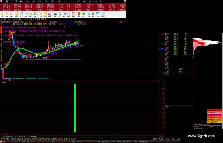Click the 复权 price adjustment icon
223x143 pixels.
pyautogui.click(x=64, y=15)
